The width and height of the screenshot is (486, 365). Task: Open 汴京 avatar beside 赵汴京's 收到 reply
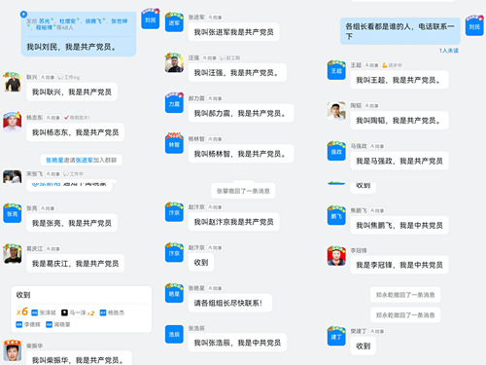[x=174, y=253]
